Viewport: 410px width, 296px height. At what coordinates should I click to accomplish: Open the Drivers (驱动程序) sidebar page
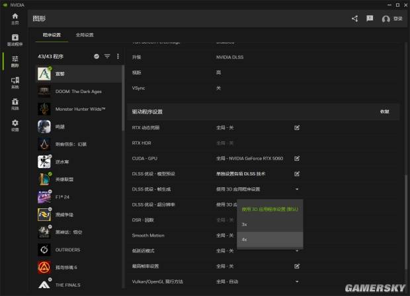tap(15, 40)
